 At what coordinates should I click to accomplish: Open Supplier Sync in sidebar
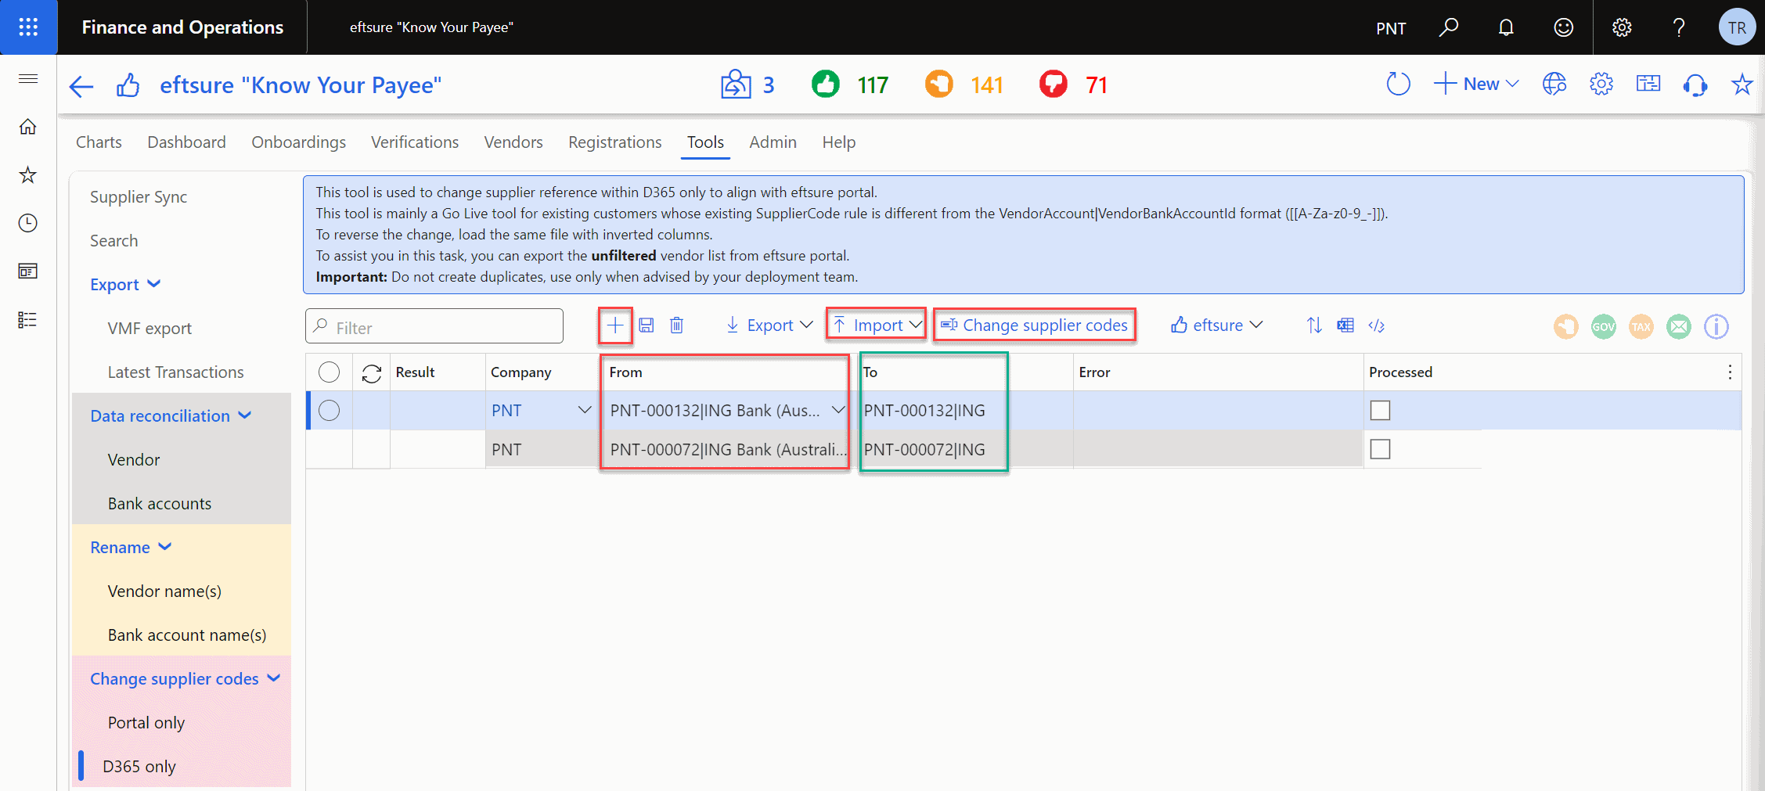click(139, 197)
